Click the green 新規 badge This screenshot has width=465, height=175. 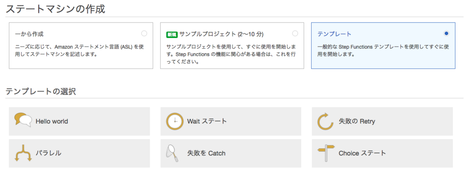pyautogui.click(x=172, y=34)
